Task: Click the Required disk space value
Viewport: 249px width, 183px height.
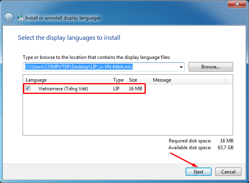Action: [x=227, y=141]
